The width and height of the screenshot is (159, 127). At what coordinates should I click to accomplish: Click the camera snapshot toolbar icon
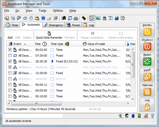(55, 18)
